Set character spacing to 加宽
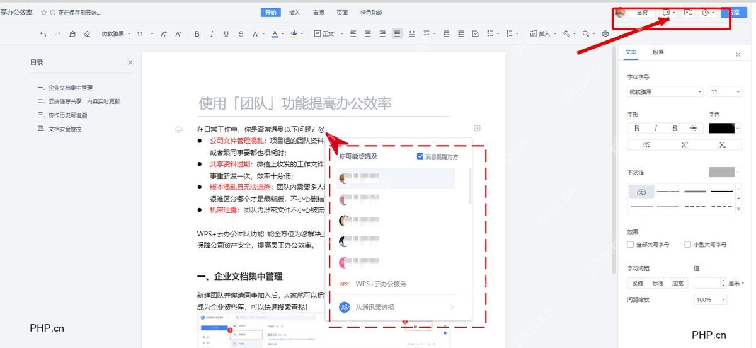The image size is (756, 348). (x=677, y=284)
